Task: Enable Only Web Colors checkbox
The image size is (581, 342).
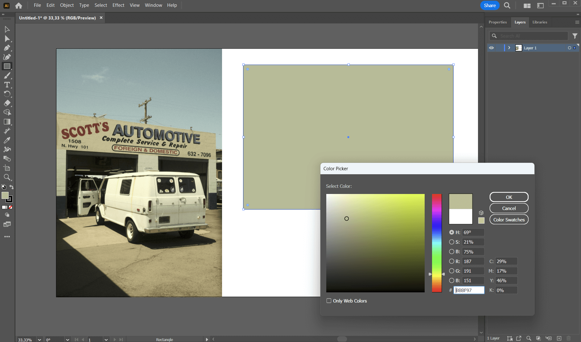Action: (x=329, y=301)
